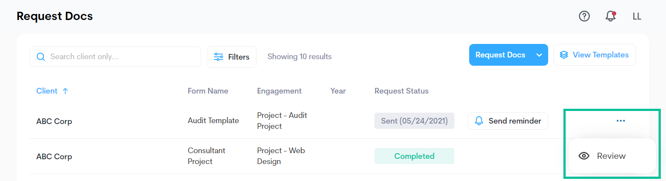Click the eye icon next to Review
Screen dimensions: 666x181
(x=584, y=156)
